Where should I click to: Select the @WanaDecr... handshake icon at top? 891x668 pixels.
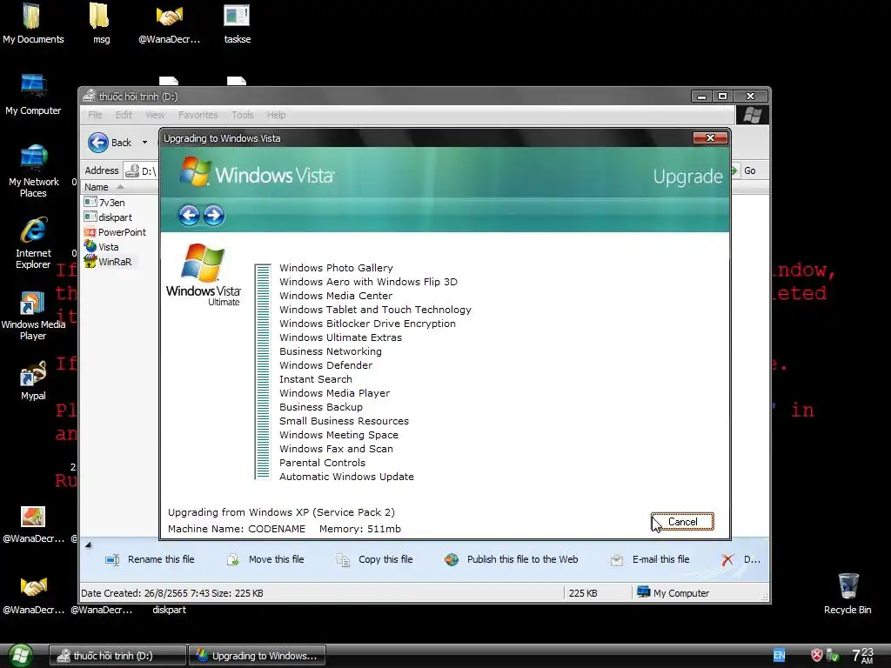(x=170, y=23)
